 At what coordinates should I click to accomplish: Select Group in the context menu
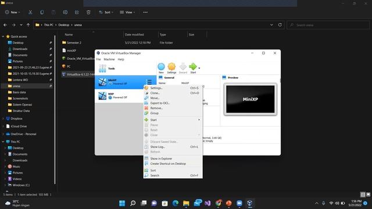pyautogui.click(x=173, y=113)
